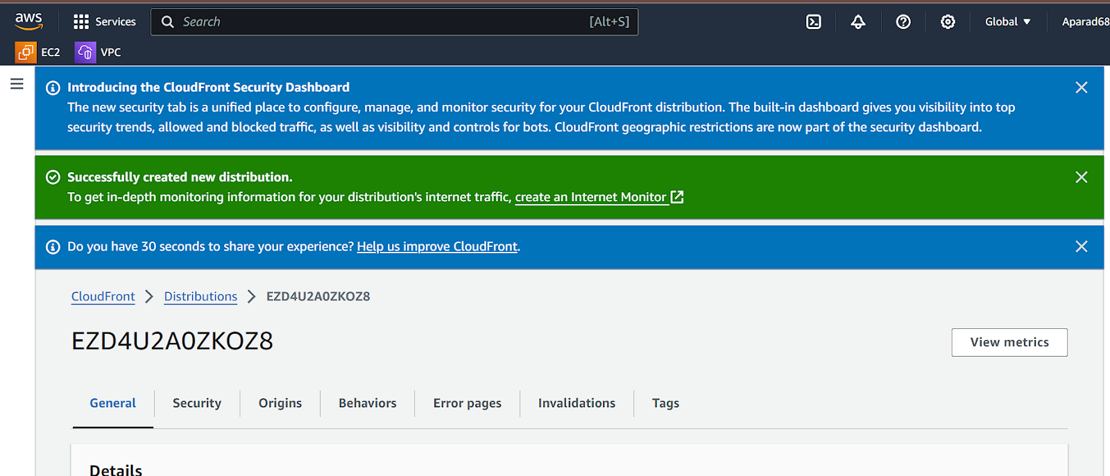Open the Aparad68 account menu
This screenshot has width=1110, height=476.
coord(1085,22)
